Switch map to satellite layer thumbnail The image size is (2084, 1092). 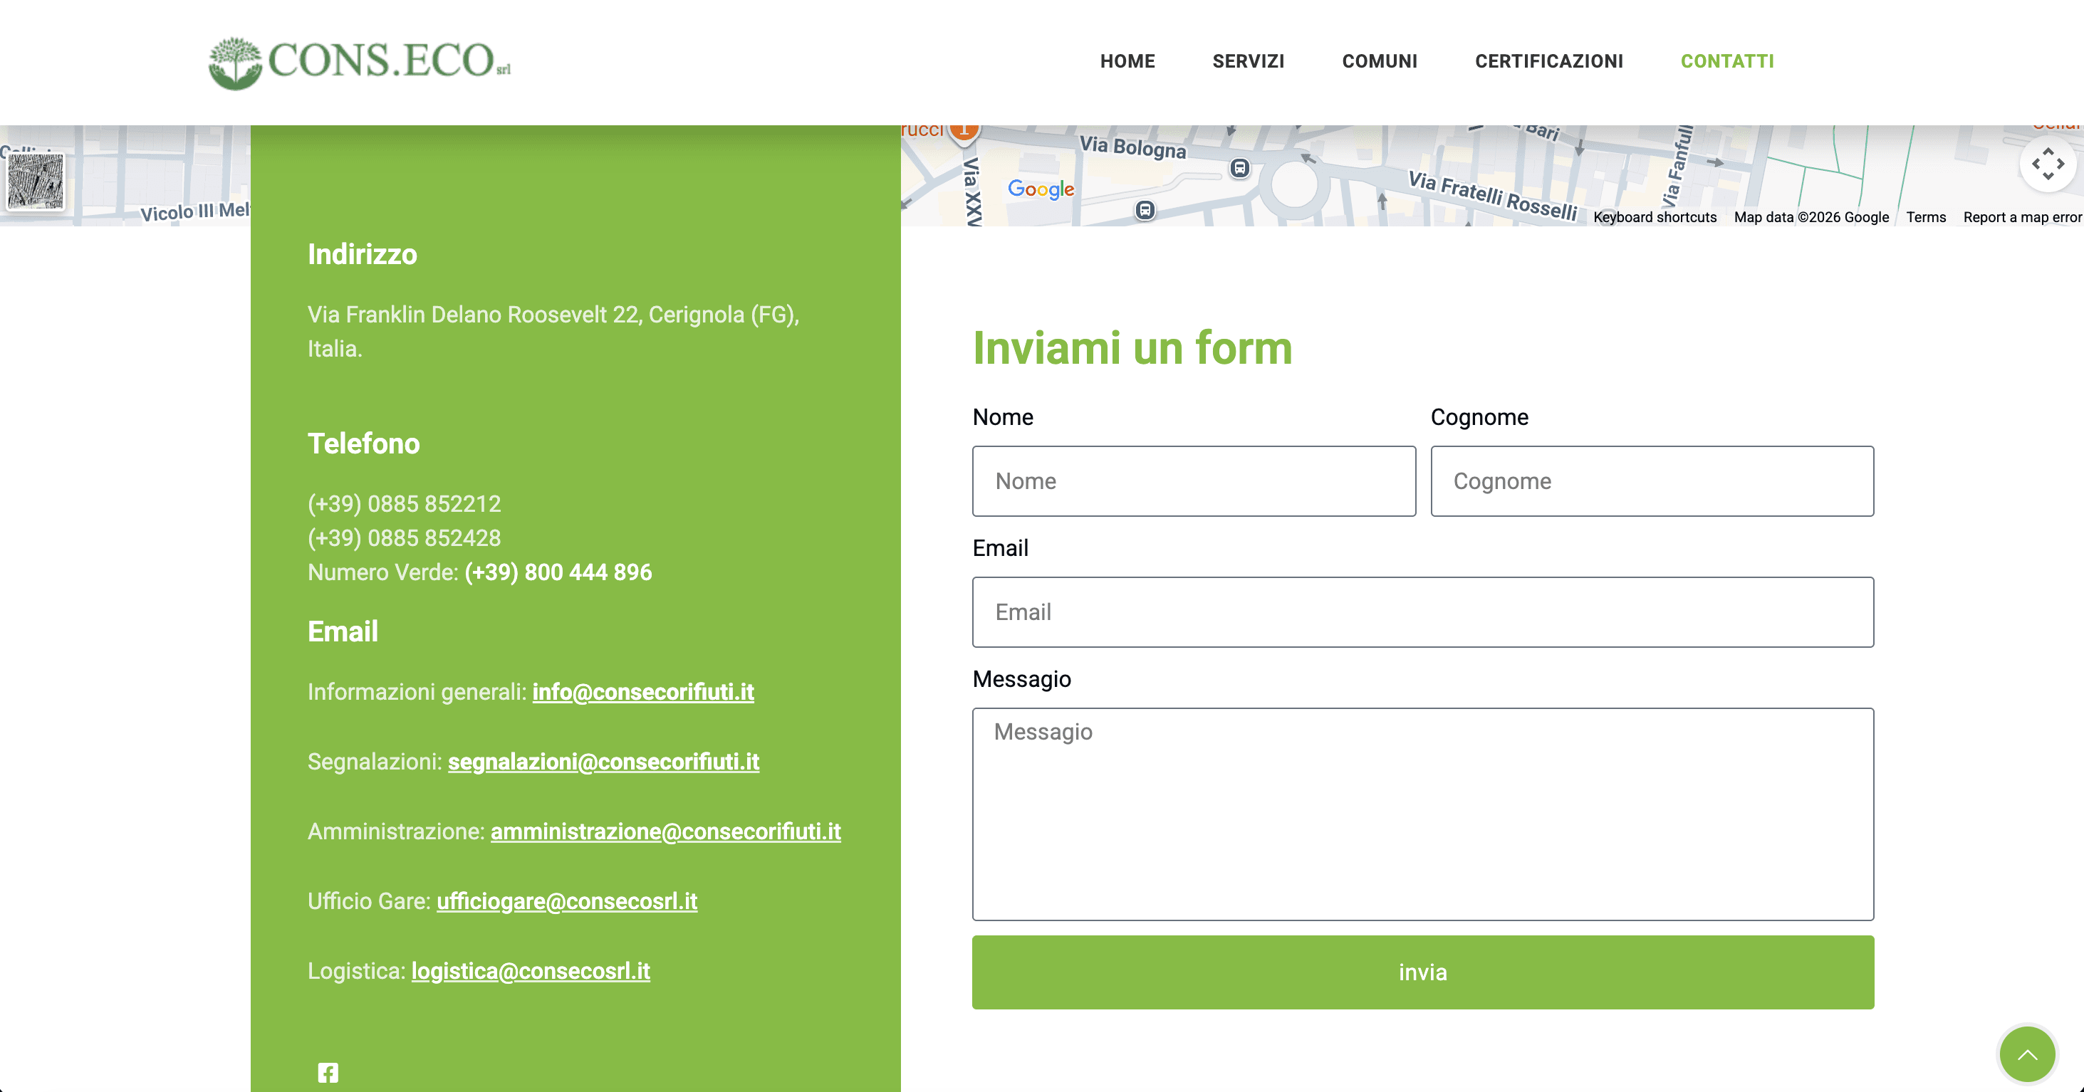pos(35,181)
